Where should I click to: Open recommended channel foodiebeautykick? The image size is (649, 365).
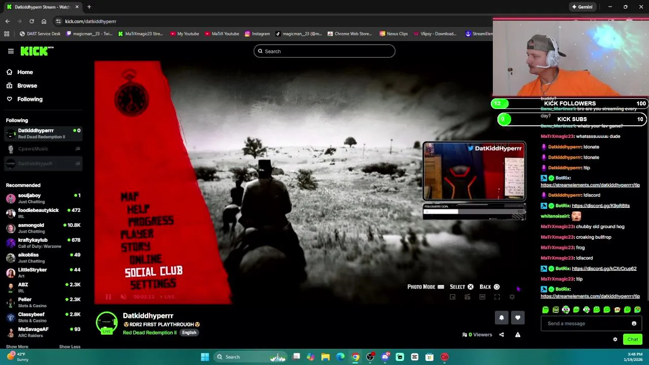coord(43,213)
